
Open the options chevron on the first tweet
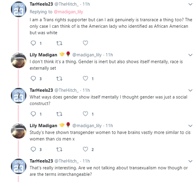pos(191,4)
